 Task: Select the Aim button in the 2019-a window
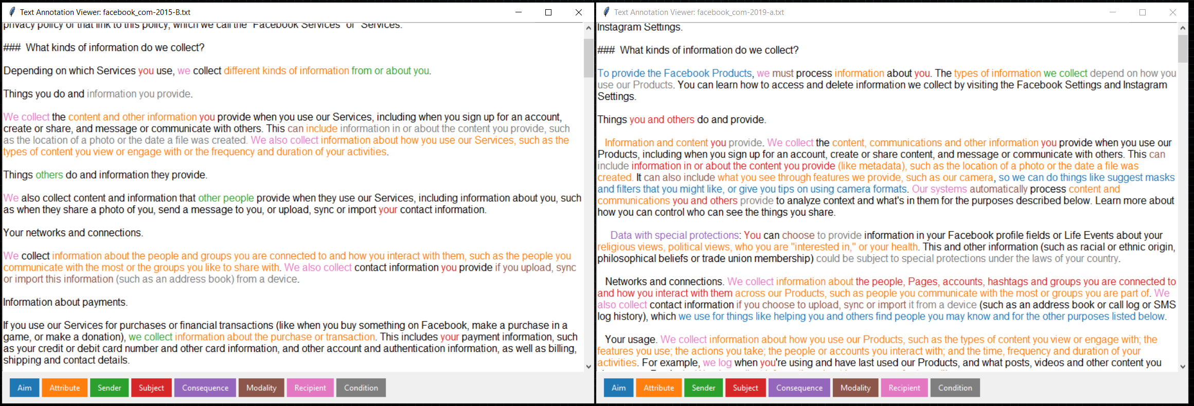pyautogui.click(x=618, y=387)
